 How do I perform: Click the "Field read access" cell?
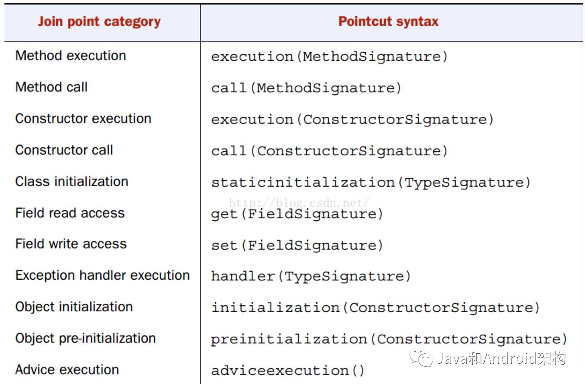70,213
